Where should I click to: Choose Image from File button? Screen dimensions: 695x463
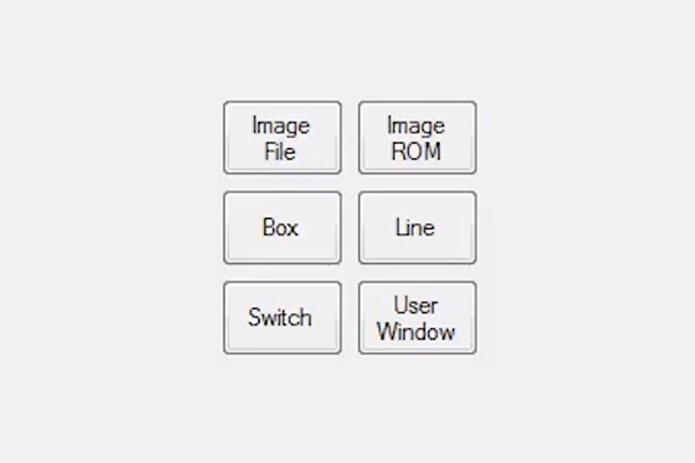click(282, 138)
